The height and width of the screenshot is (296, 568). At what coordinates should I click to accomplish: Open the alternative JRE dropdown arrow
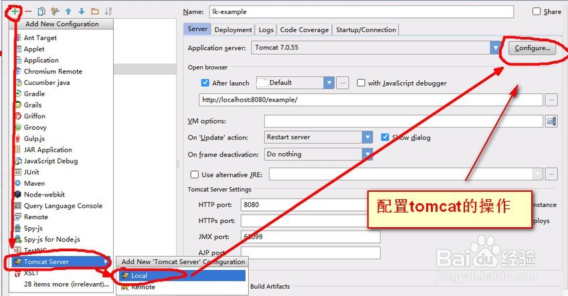pyautogui.click(x=538, y=174)
